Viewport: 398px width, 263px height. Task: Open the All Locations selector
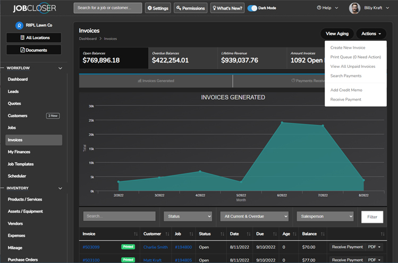pyautogui.click(x=33, y=38)
